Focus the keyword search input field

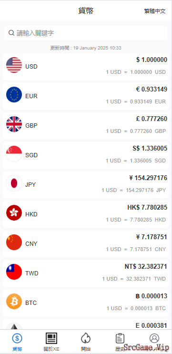[86, 33]
